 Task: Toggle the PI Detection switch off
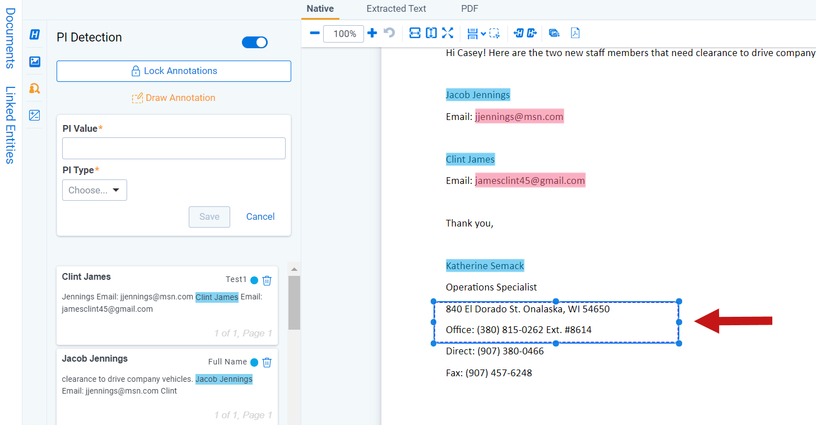pos(255,43)
